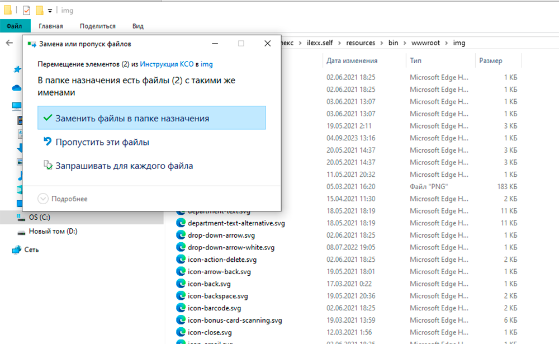Click the date cell 11.05.2021 20:32
Viewport: 559px width, 344px height.
coord(351,175)
